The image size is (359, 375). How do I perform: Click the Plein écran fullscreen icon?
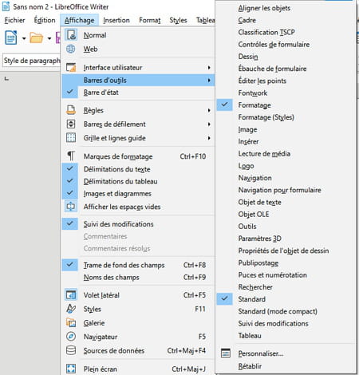[71, 369]
